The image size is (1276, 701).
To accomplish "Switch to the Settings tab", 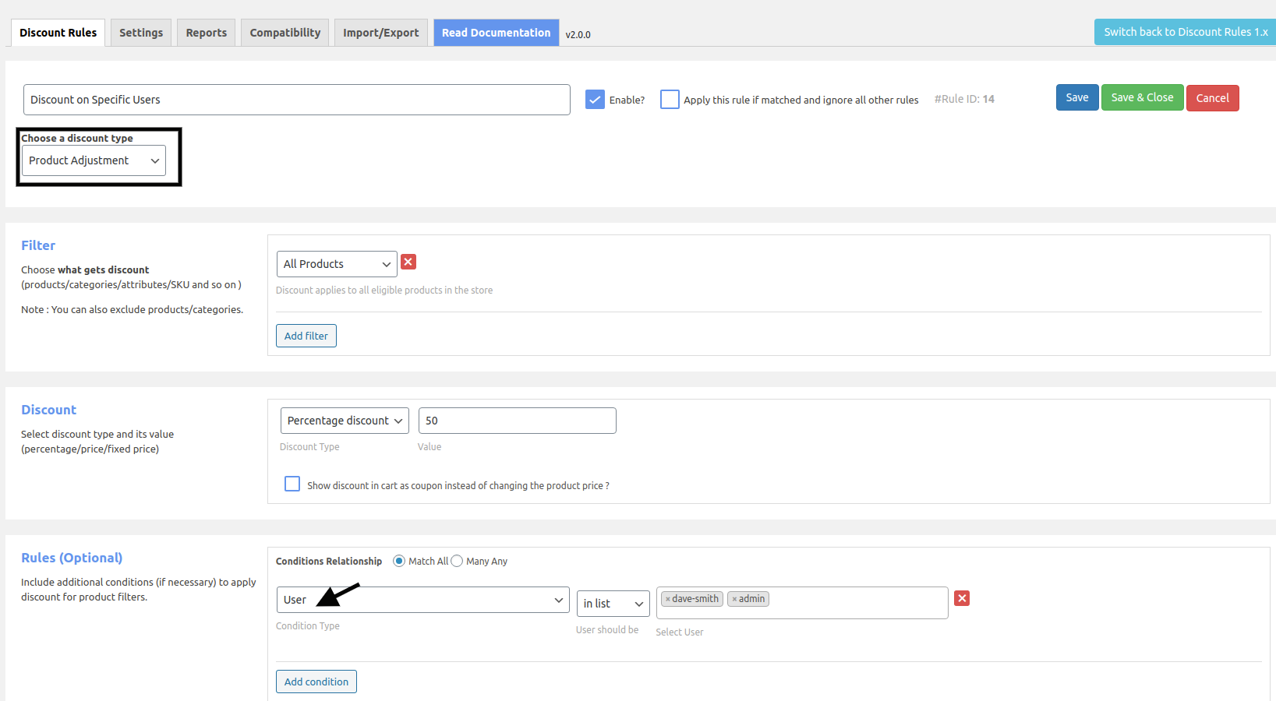I will point(141,33).
